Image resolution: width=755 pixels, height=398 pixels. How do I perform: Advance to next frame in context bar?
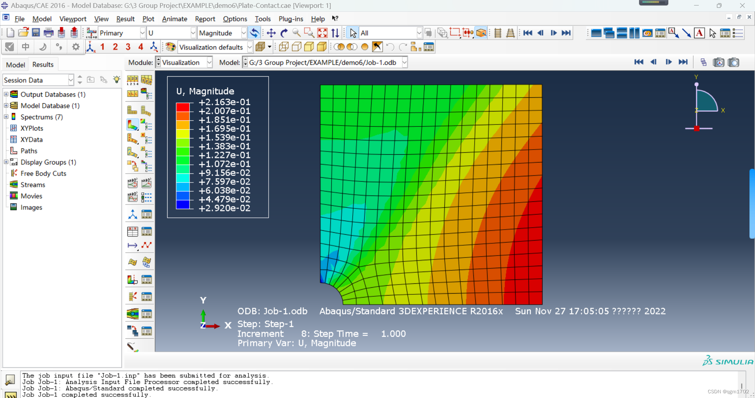(668, 62)
